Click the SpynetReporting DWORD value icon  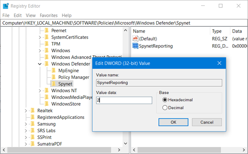click(x=136, y=46)
